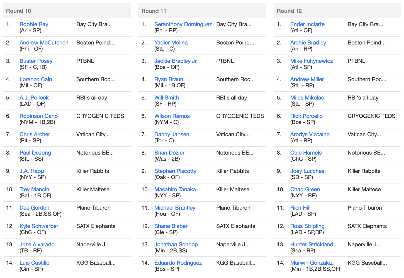Viewport: 404px width, 278px height.
Task: Click Joey Lucchesi in Round 12
Action: [308, 171]
